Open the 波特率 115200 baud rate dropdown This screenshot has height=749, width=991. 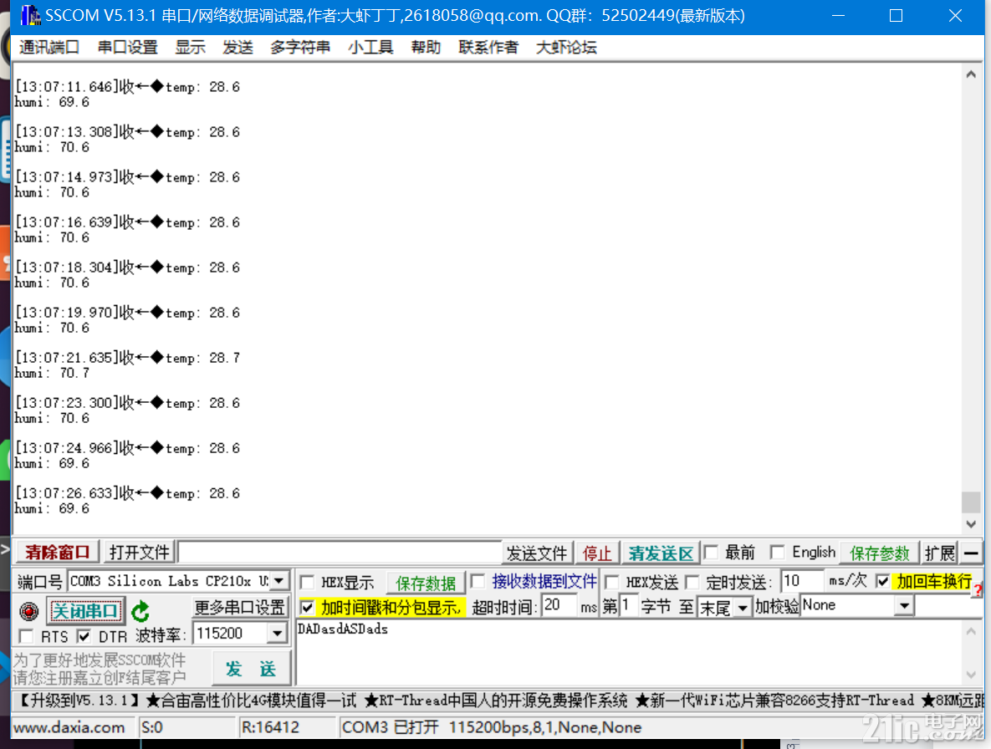(277, 633)
